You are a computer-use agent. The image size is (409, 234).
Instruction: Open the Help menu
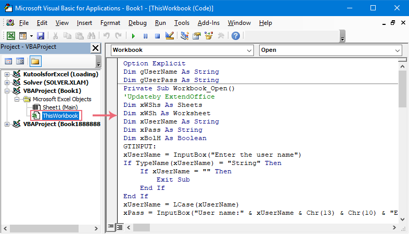point(265,23)
